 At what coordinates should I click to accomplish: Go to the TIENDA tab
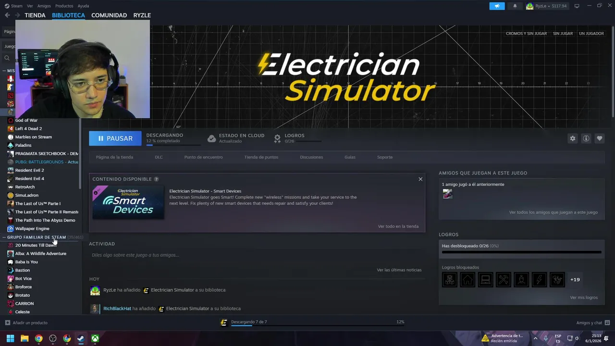point(35,15)
